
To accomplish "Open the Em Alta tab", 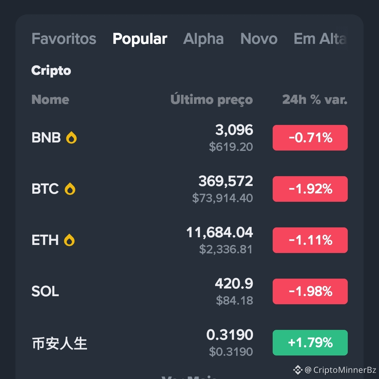I will coord(320,39).
